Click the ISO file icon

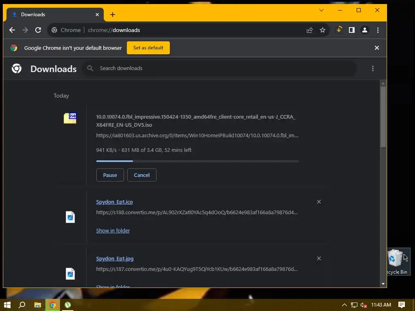70,118
